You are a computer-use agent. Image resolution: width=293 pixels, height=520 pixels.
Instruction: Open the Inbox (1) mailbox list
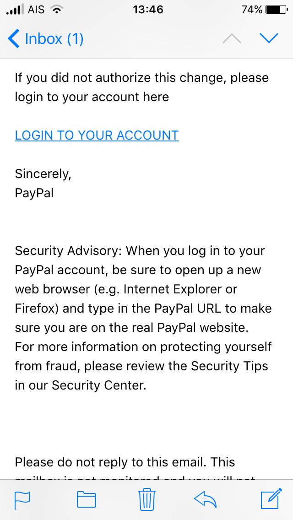[54, 39]
